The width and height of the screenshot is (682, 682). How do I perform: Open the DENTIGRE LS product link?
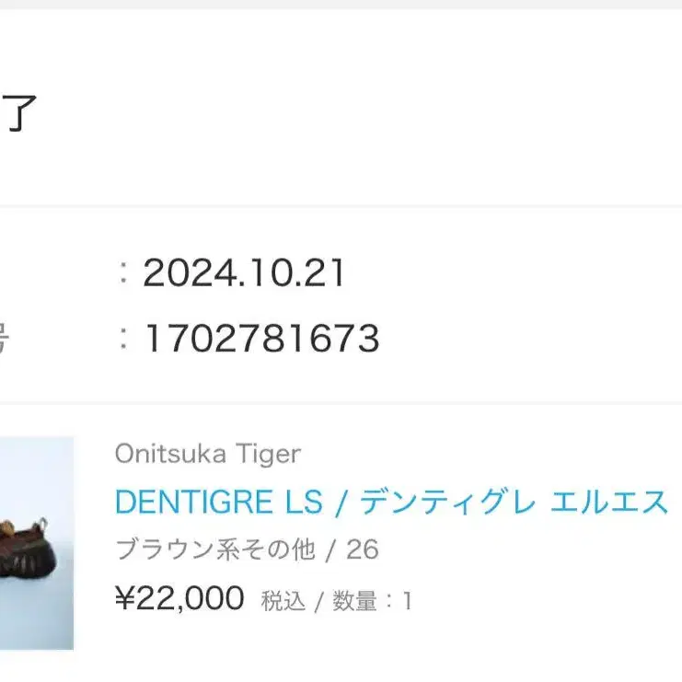(x=218, y=502)
